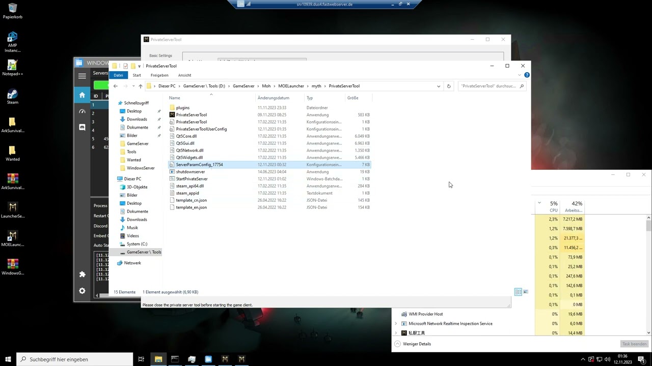Open the Freigeben ribbon tab
This screenshot has width=652, height=366.
(159, 75)
